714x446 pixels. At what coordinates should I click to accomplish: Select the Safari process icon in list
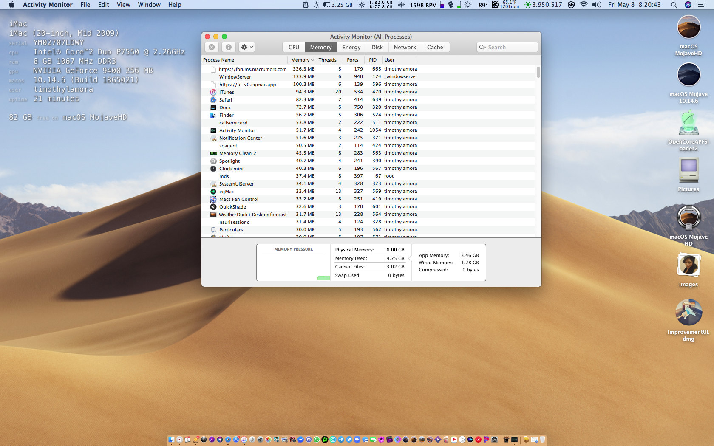(213, 100)
